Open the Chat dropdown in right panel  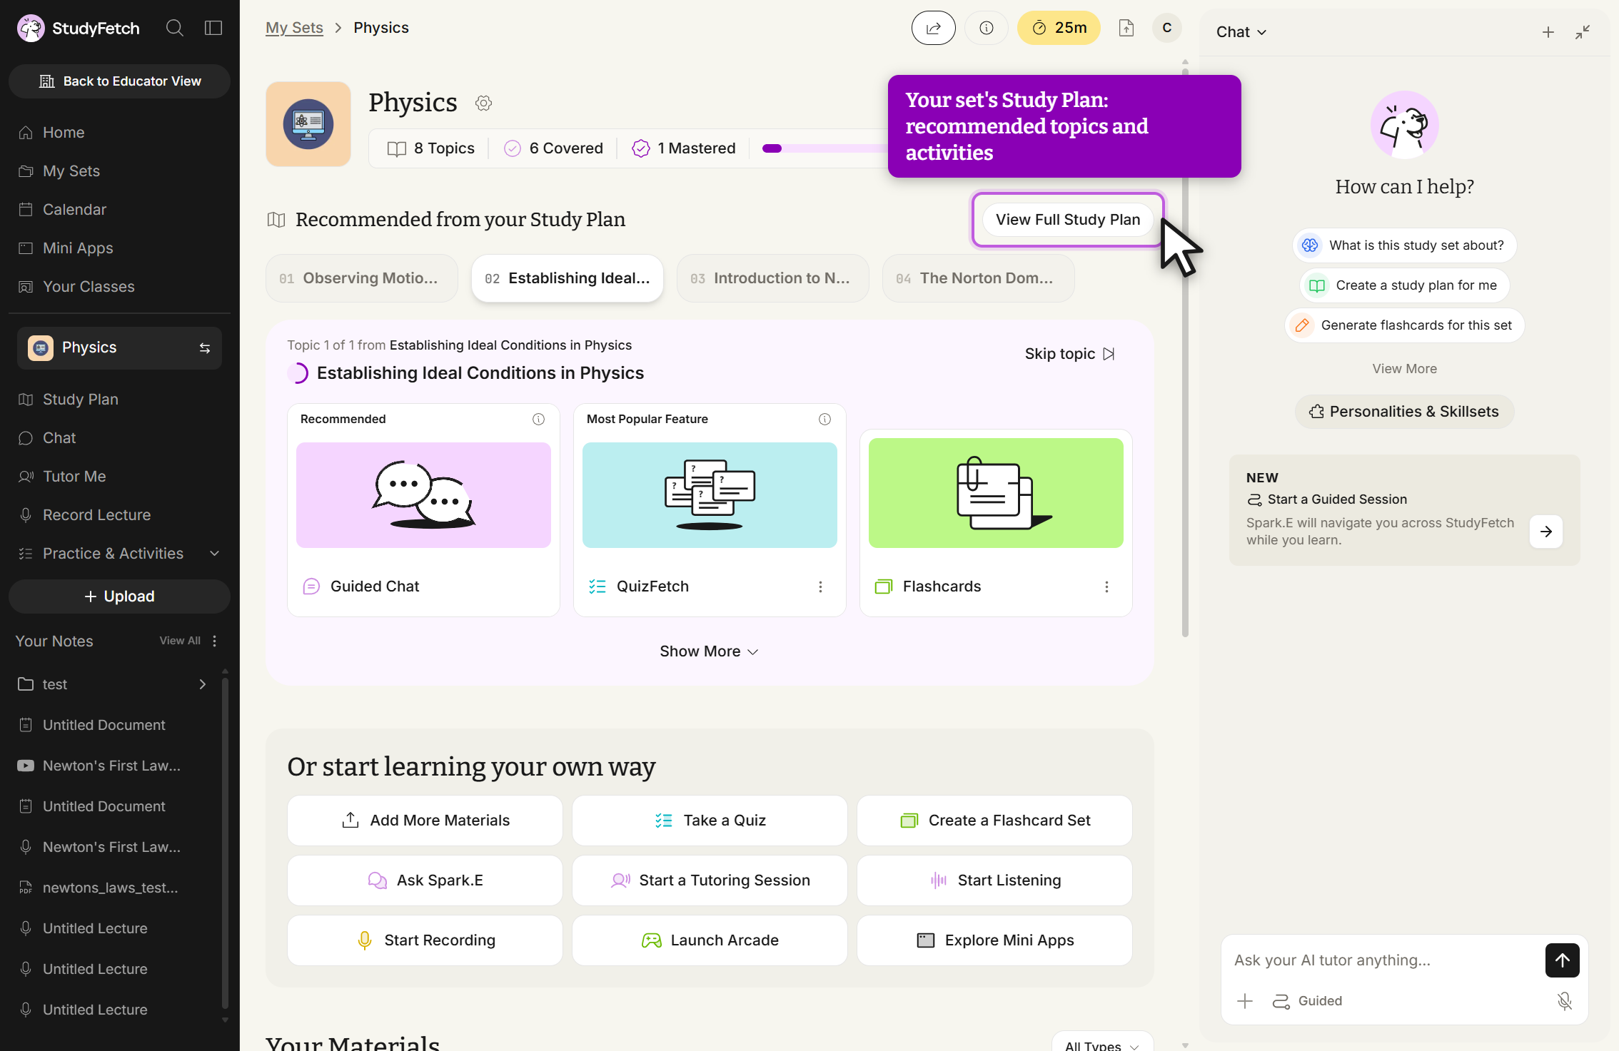[1241, 32]
